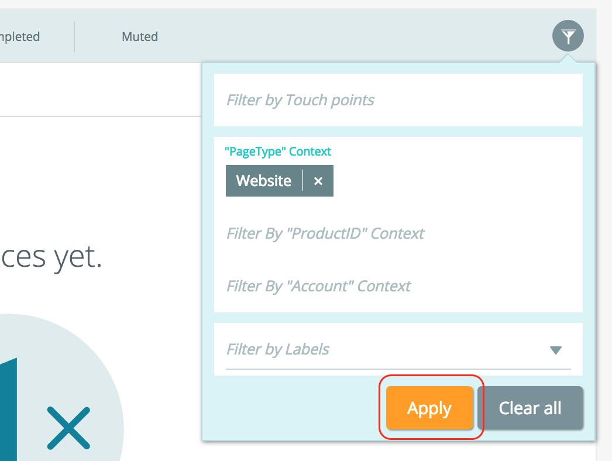Focus the Filter By "Account" Context field
Image resolution: width=612 pixels, height=461 pixels.
[398, 286]
